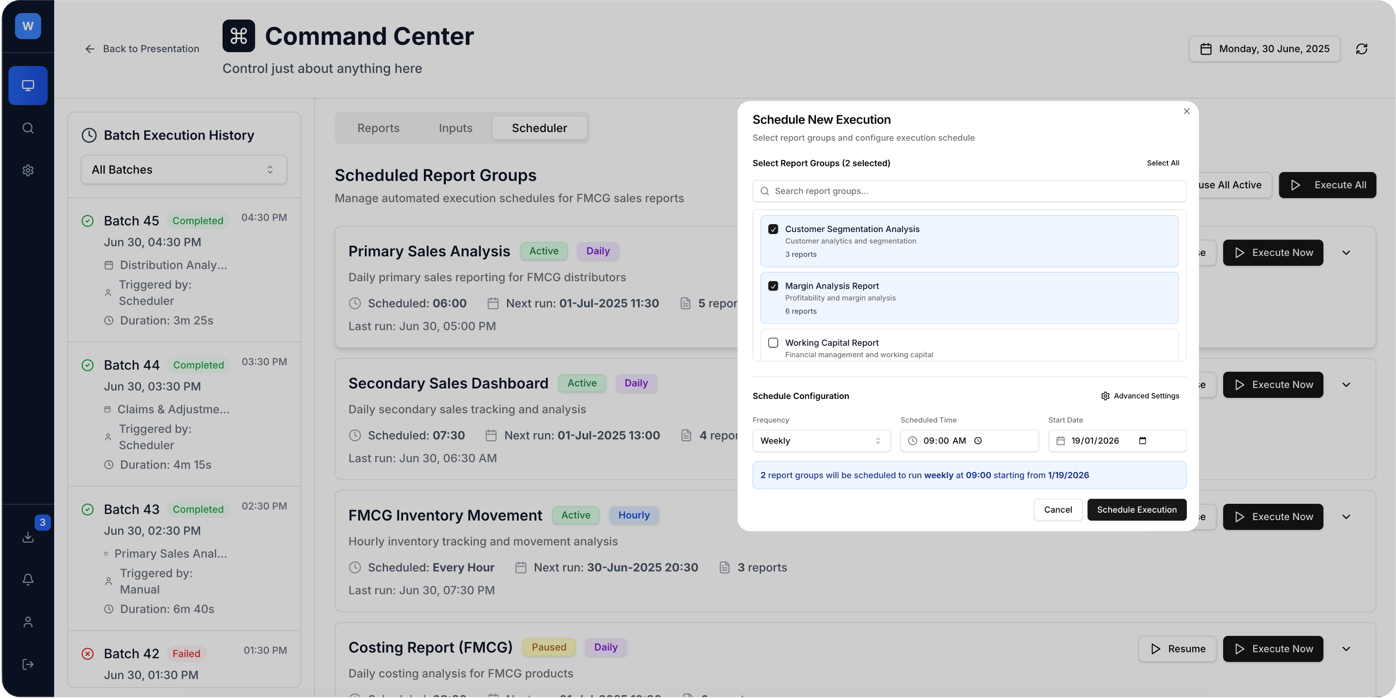1396x699 pixels.
Task: Execute Now for FMCG Inventory Movement
Action: pyautogui.click(x=1273, y=517)
